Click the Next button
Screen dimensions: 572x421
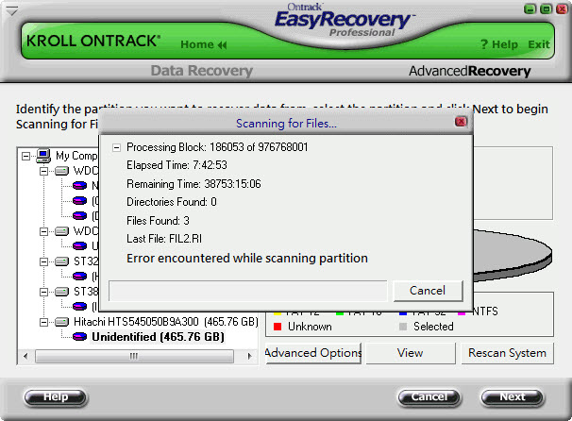(x=513, y=396)
